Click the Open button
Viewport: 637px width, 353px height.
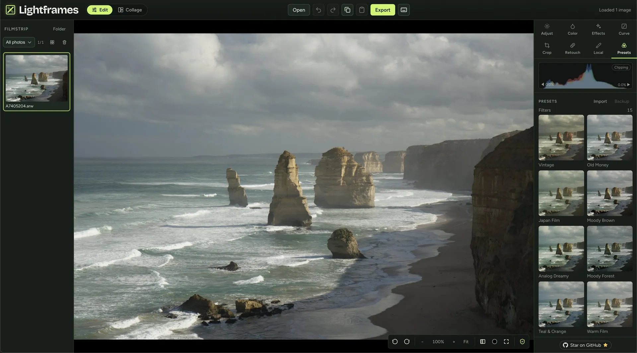299,10
